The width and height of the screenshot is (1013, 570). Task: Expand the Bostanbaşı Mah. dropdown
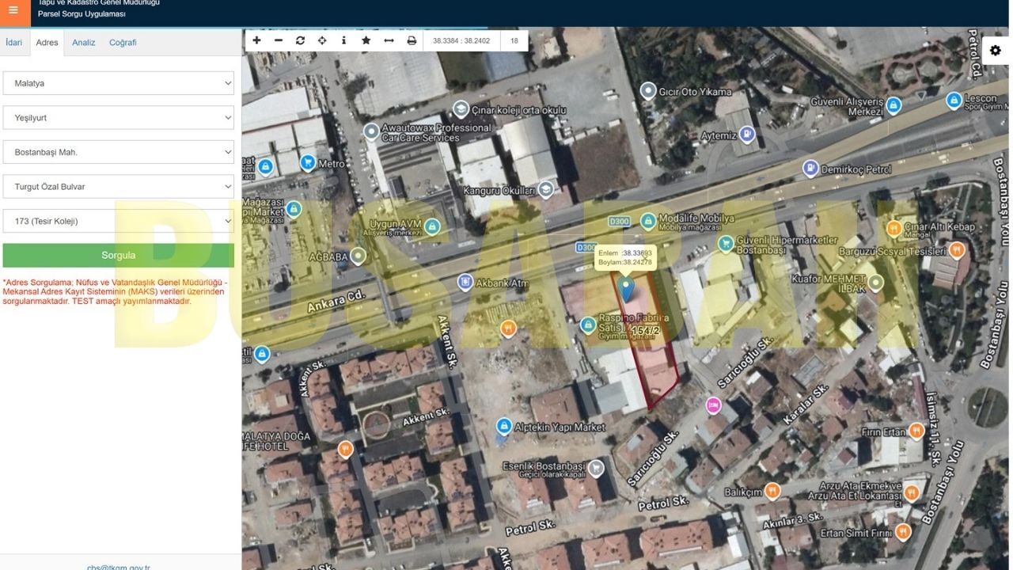[119, 152]
